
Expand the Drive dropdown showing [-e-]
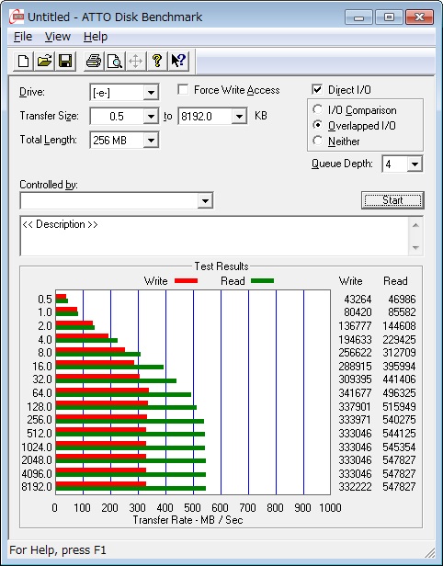click(x=151, y=93)
